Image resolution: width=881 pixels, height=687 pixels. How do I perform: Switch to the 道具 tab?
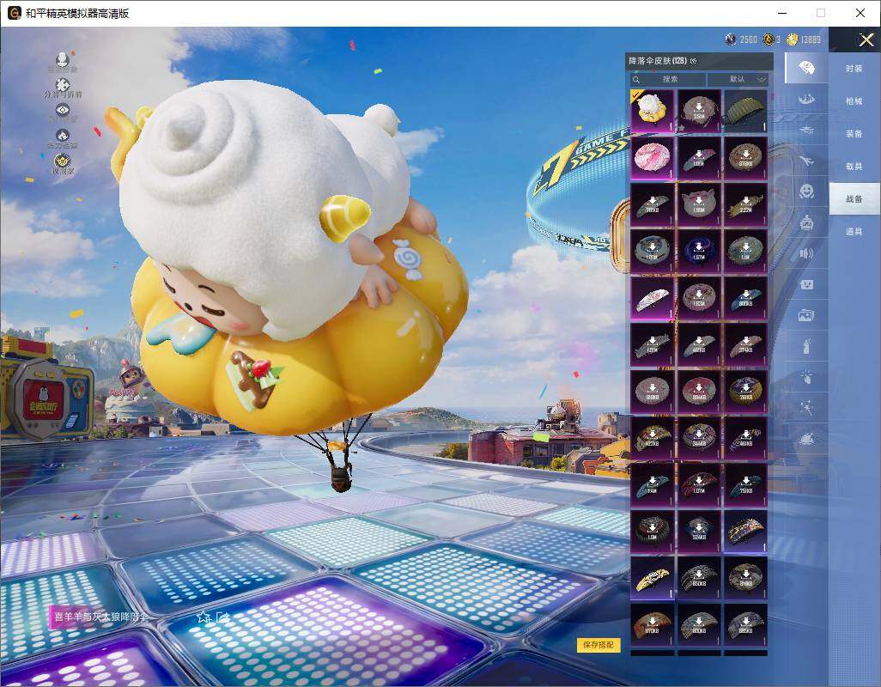click(854, 232)
